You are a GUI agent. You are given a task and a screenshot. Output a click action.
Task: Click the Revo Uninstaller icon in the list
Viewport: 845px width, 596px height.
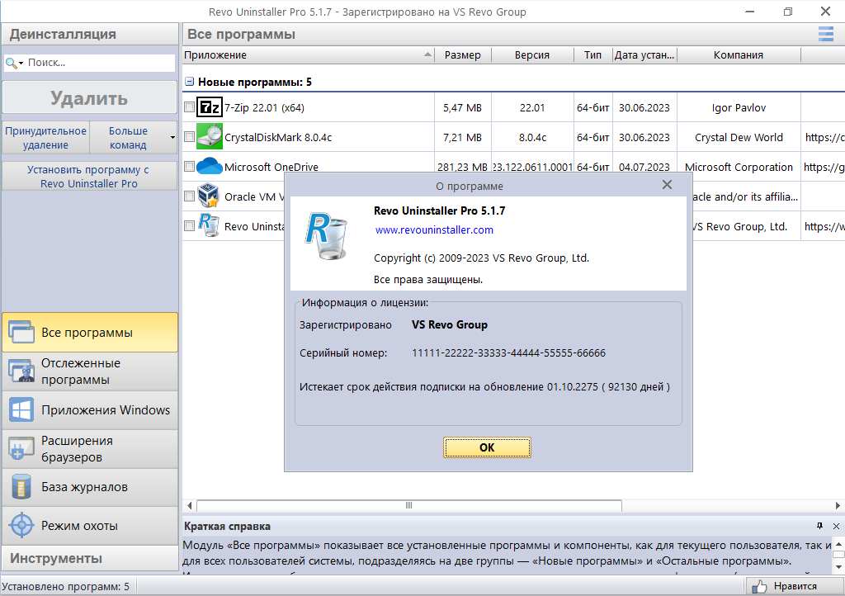[x=208, y=225]
